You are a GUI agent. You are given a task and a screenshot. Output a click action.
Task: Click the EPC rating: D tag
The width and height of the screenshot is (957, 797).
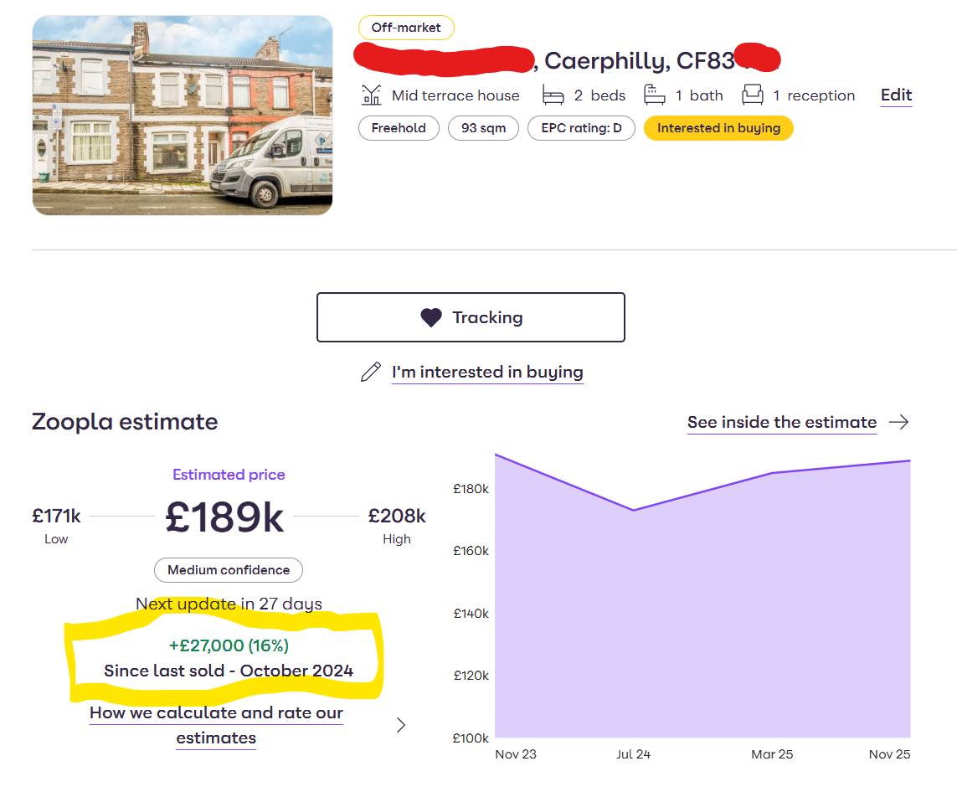point(581,128)
